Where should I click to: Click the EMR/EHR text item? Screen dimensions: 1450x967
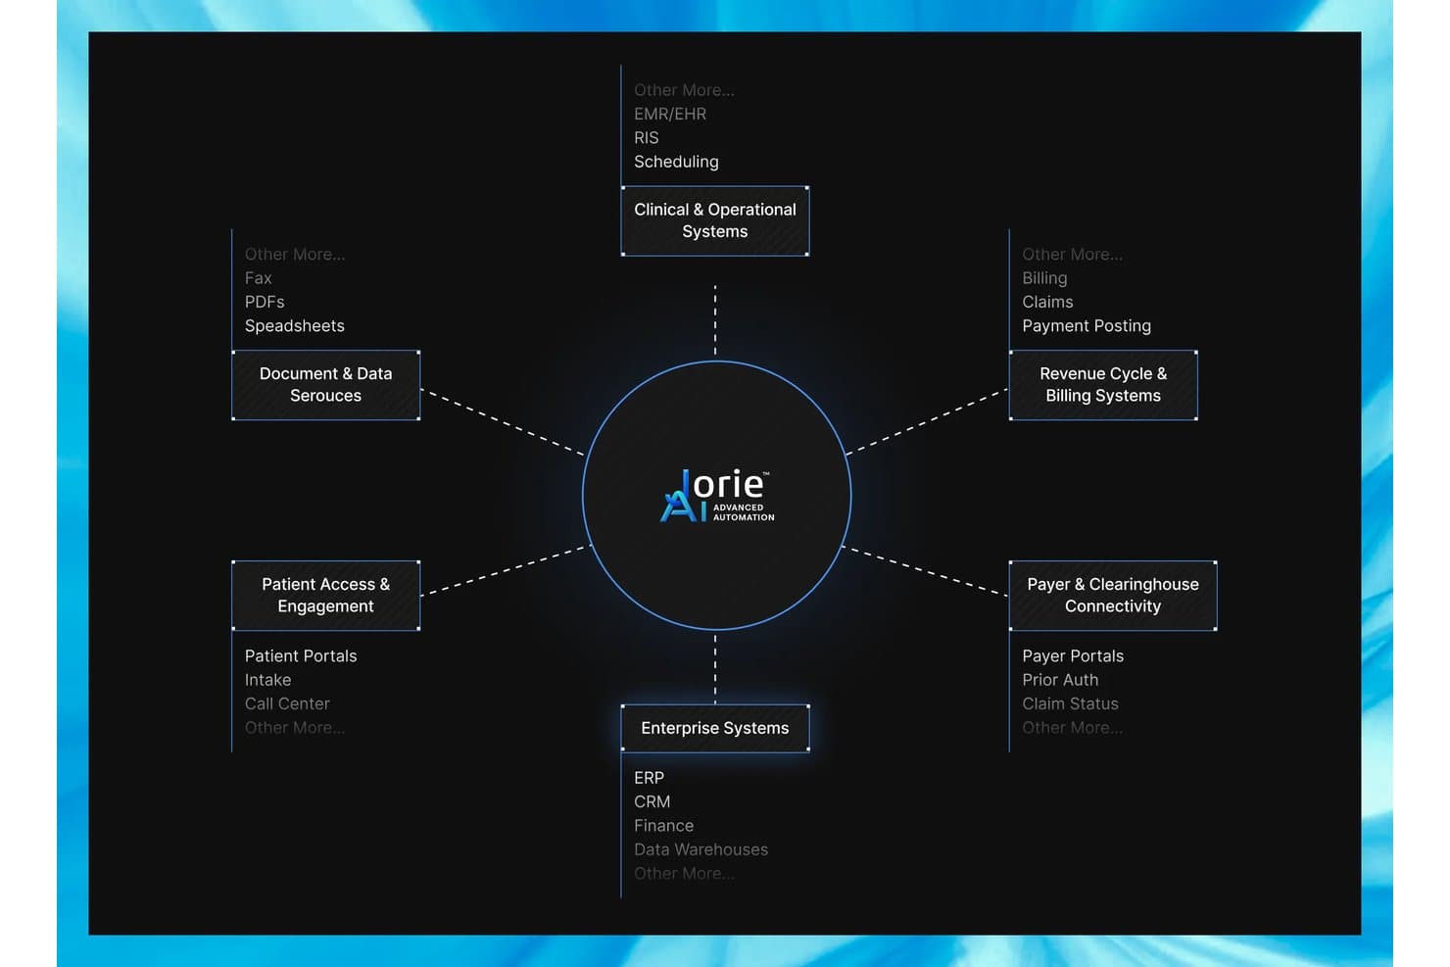click(x=670, y=114)
